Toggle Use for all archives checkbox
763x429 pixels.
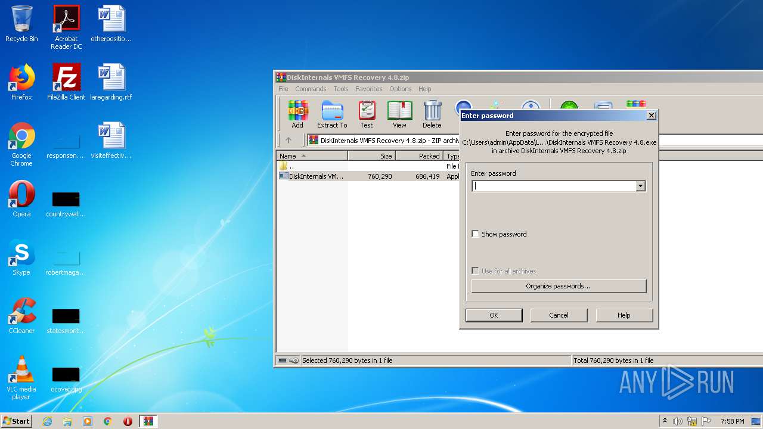coord(475,271)
